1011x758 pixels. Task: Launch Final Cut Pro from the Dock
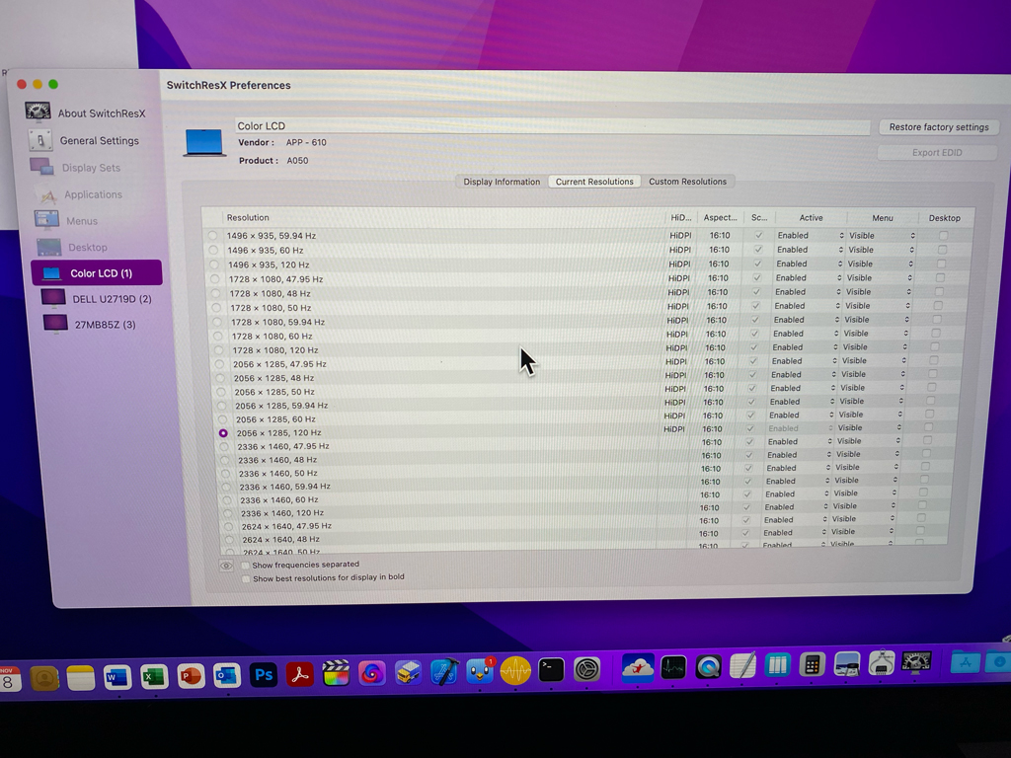pyautogui.click(x=336, y=673)
